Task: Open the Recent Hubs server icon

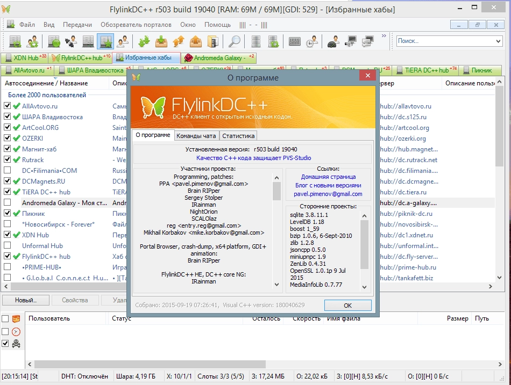Action: [88, 42]
